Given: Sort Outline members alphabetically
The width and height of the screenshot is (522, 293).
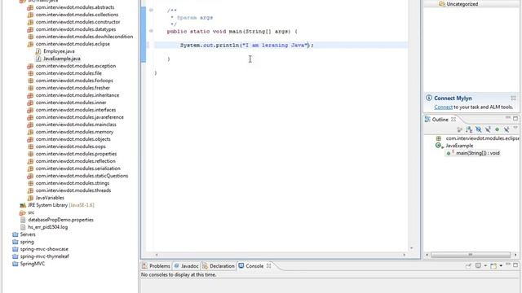Looking at the screenshot, I should [469, 129].
